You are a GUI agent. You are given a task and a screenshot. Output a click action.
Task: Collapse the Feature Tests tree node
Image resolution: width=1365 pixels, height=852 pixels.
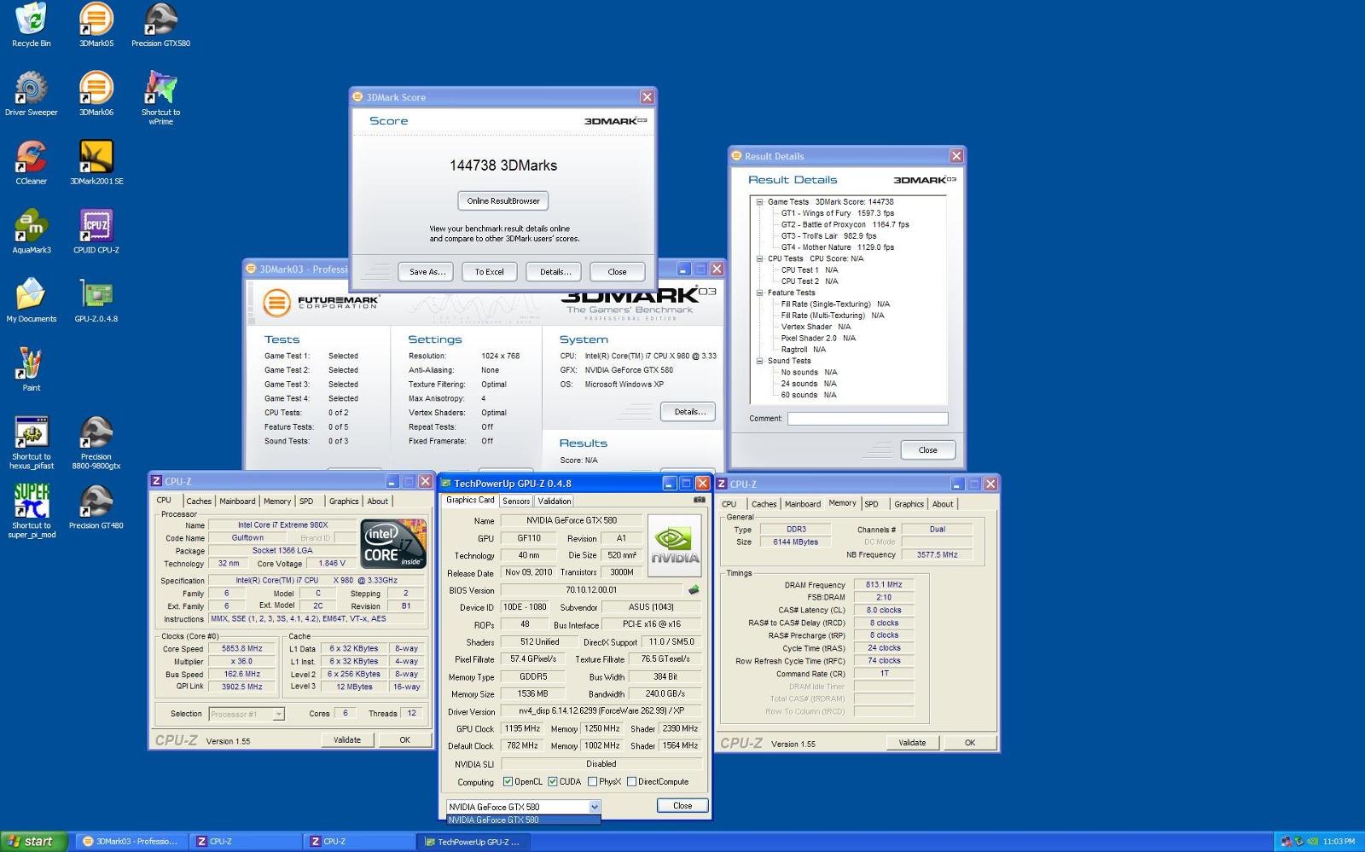point(759,293)
